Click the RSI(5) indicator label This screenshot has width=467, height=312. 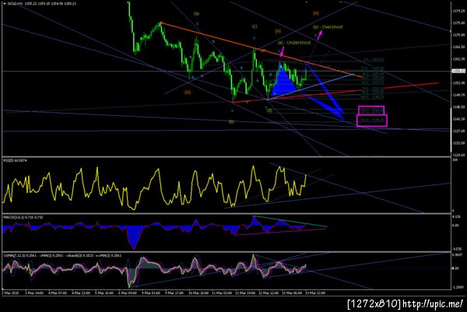tap(15, 160)
